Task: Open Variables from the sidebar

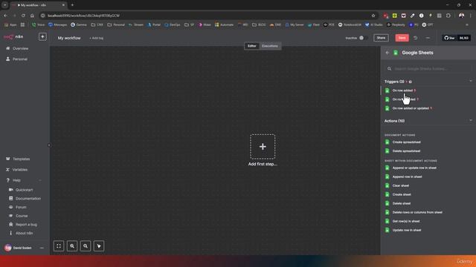Action: pyautogui.click(x=16, y=170)
